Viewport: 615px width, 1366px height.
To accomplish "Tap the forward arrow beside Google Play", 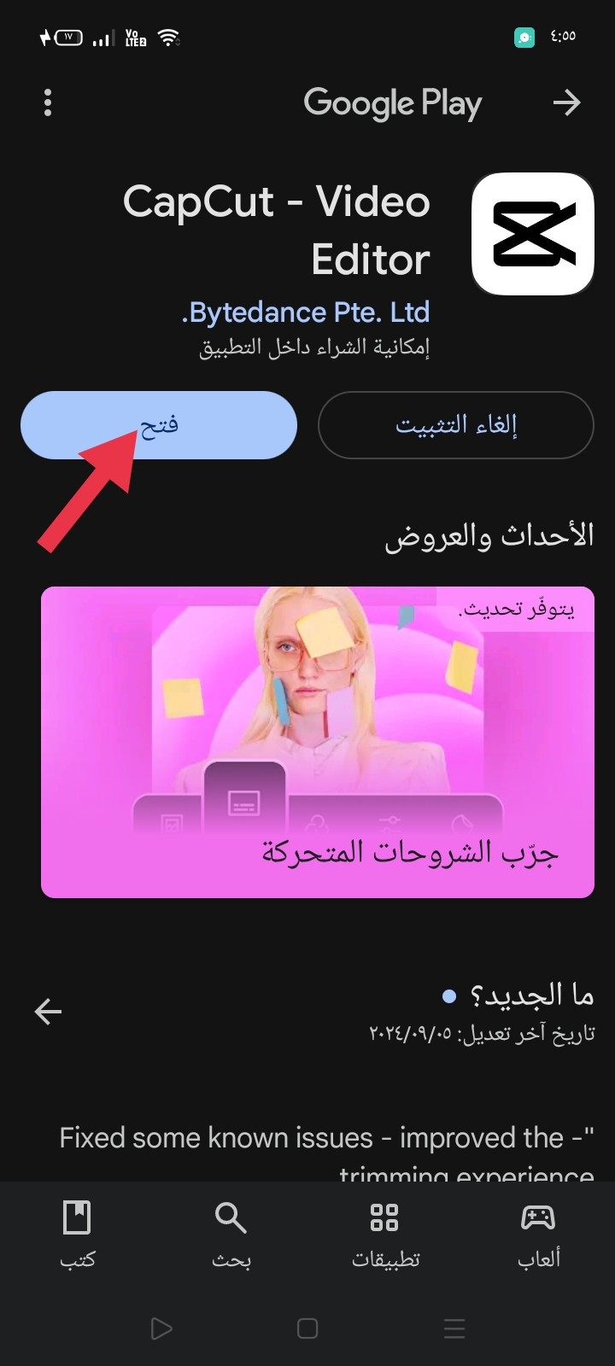I will 566,102.
